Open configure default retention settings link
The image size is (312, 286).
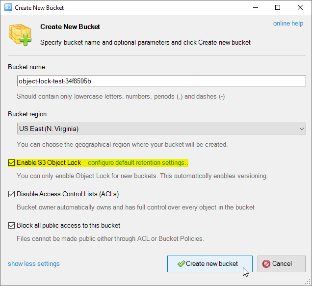click(x=138, y=162)
